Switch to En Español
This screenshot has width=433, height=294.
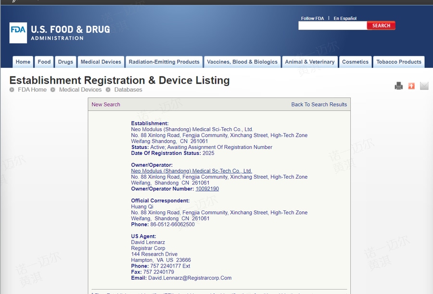(345, 18)
